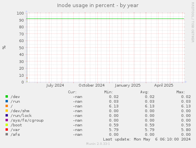Image resolution: width=196 pixels, height=148 pixels.
Task: Click the 0.59 average value for /boot
Action: coord(149,125)
